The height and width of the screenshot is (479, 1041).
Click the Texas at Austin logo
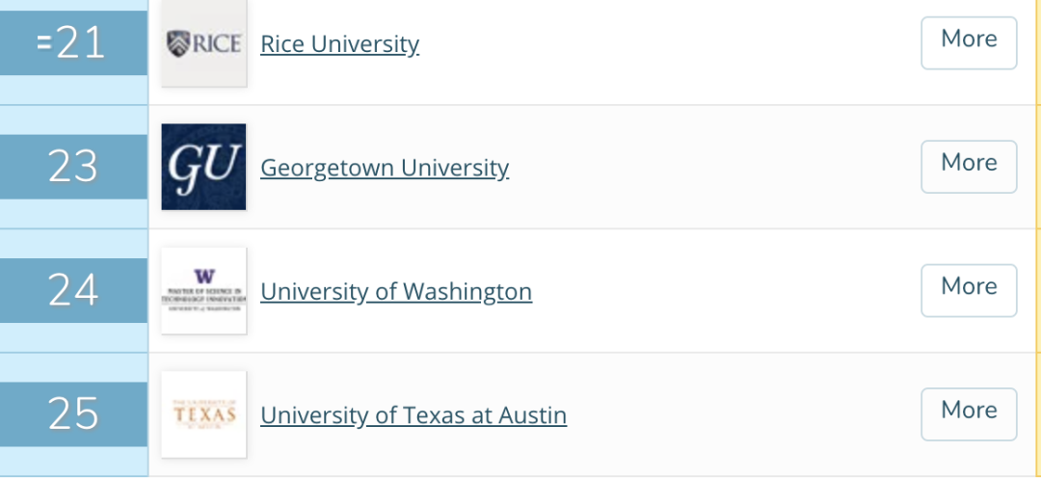[x=203, y=414]
